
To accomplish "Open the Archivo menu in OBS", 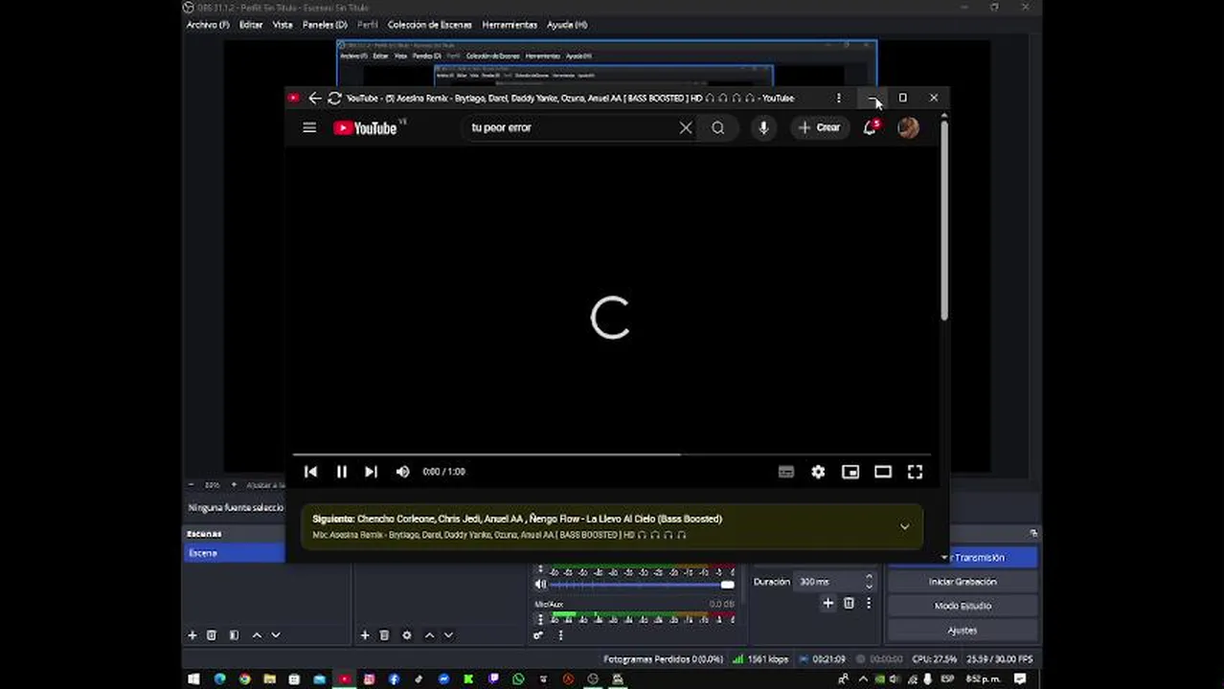I will coord(208,25).
